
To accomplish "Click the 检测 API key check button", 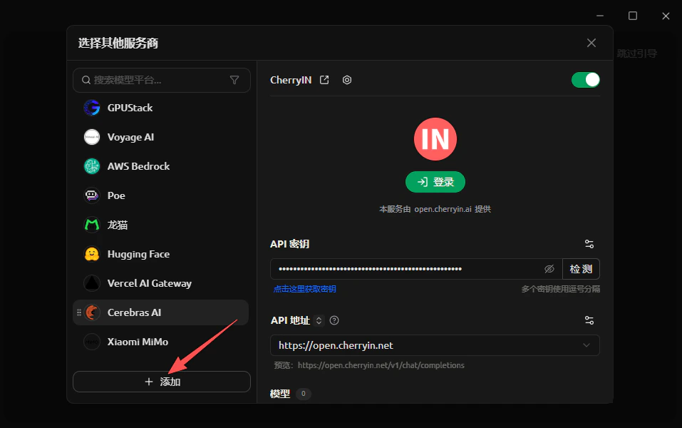I will [581, 269].
